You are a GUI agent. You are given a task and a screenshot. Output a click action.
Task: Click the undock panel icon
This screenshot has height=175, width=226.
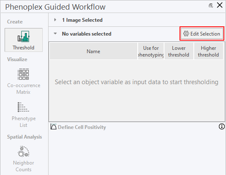click(211, 5)
